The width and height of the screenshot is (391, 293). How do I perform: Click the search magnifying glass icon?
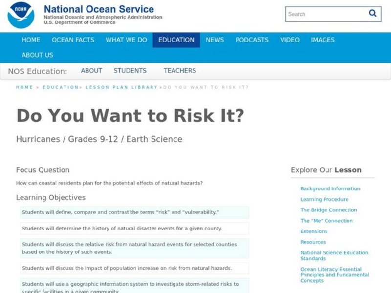coord(372,14)
